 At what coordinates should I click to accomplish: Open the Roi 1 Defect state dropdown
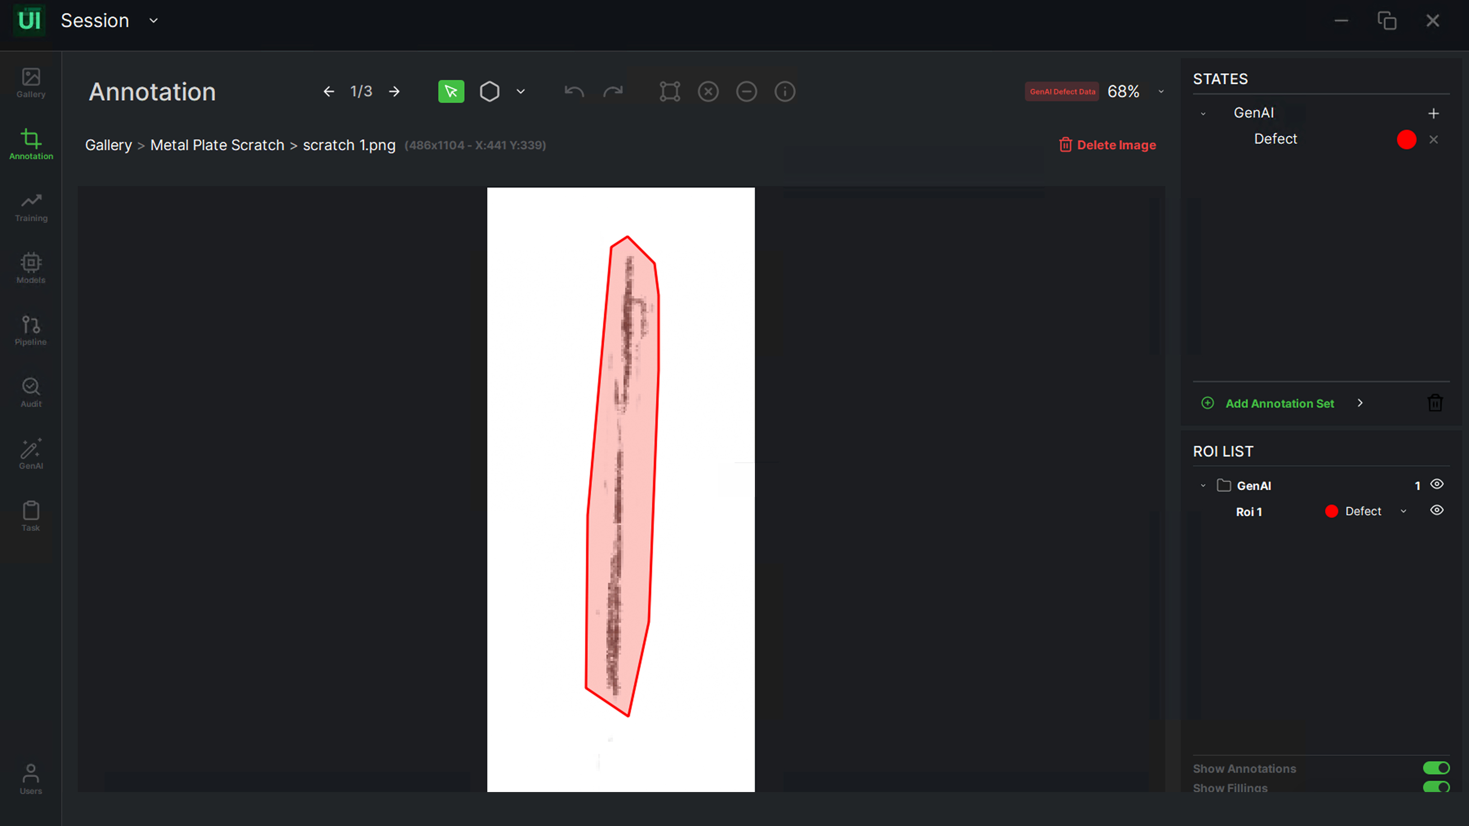click(x=1403, y=512)
